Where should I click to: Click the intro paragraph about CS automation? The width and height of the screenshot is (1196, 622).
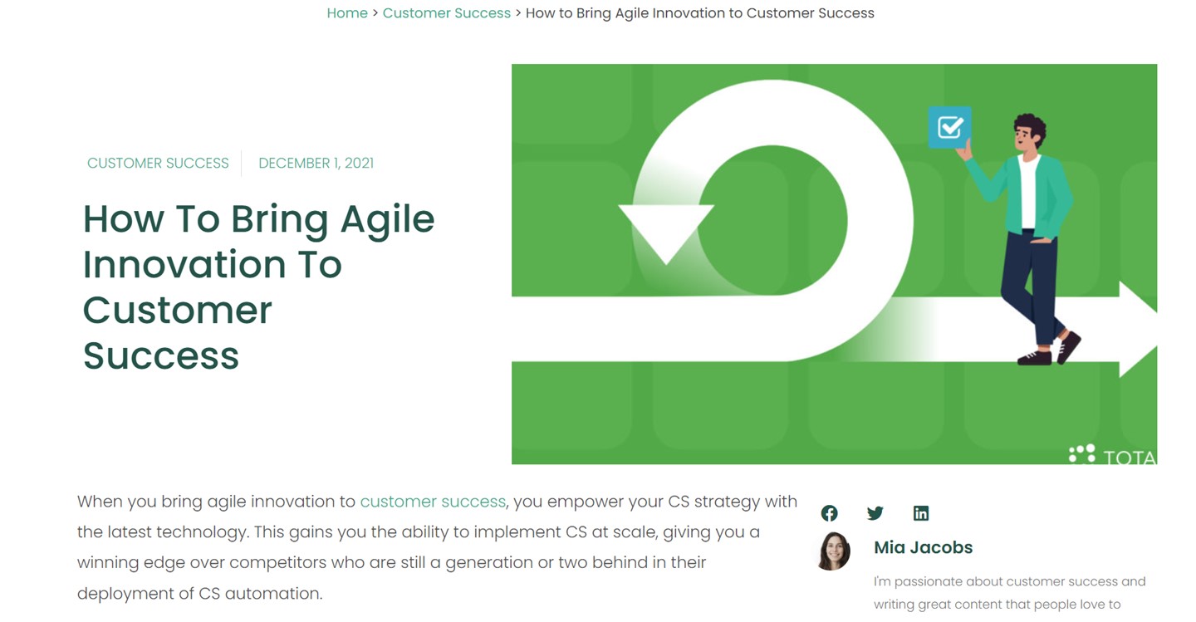[x=437, y=547]
